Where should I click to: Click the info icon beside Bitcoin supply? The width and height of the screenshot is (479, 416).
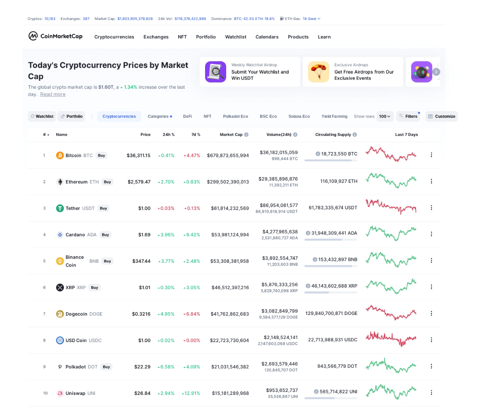(318, 154)
